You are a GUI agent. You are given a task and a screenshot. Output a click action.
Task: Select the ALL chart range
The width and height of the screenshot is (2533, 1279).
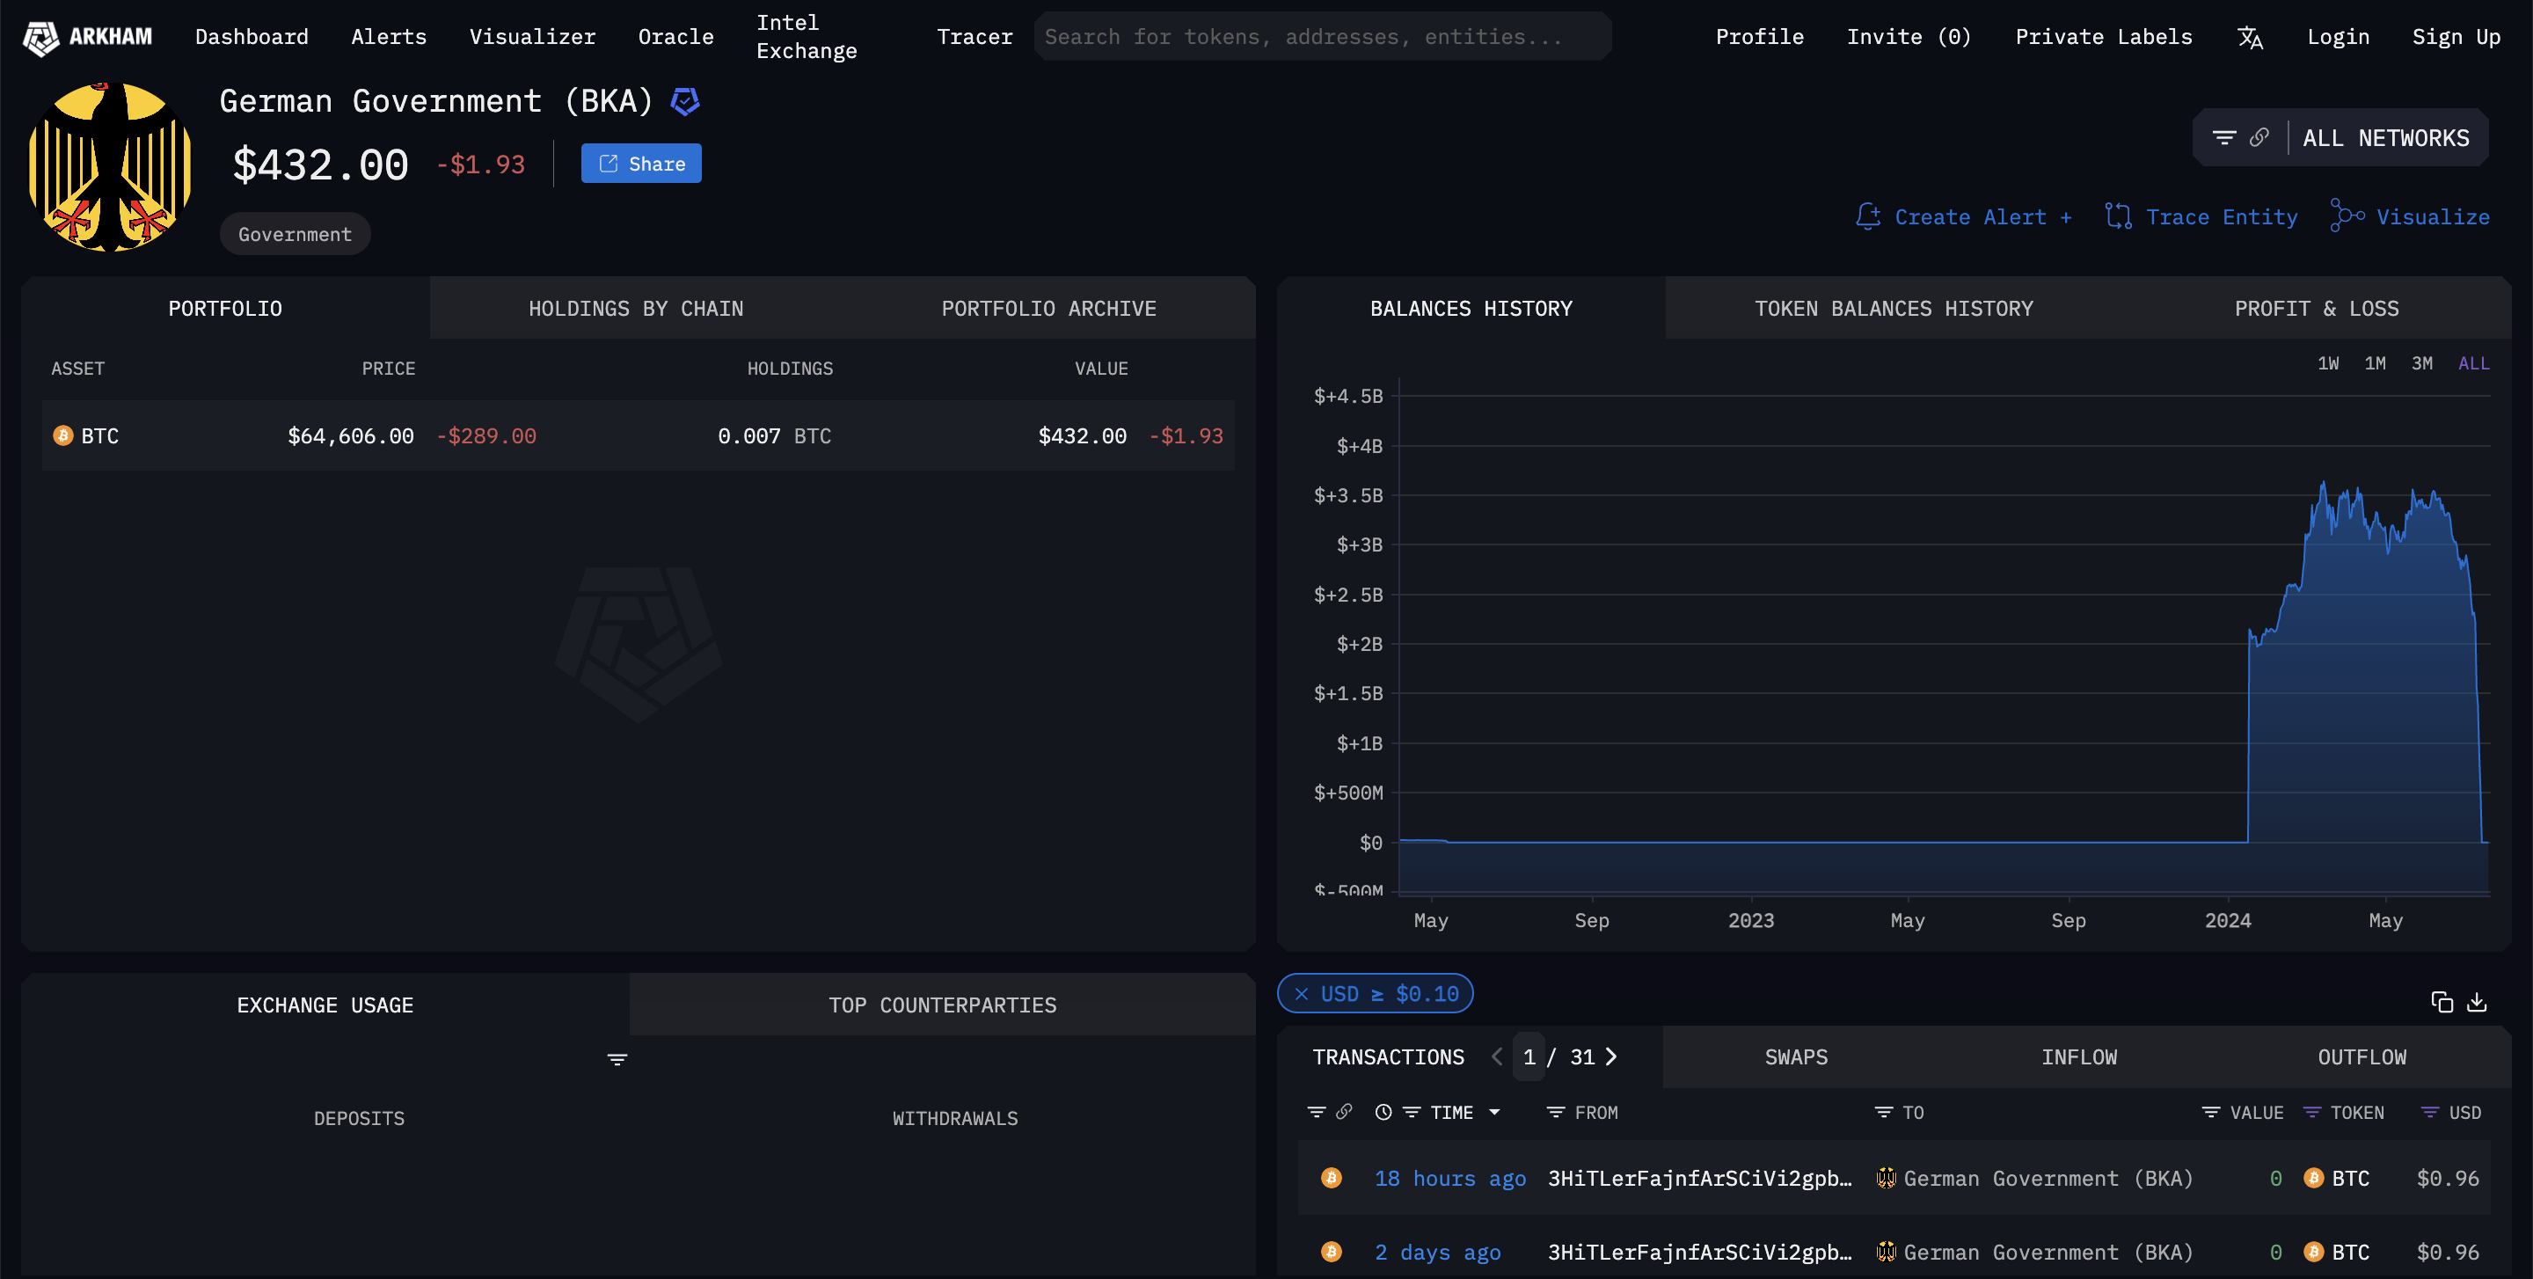(x=2473, y=364)
